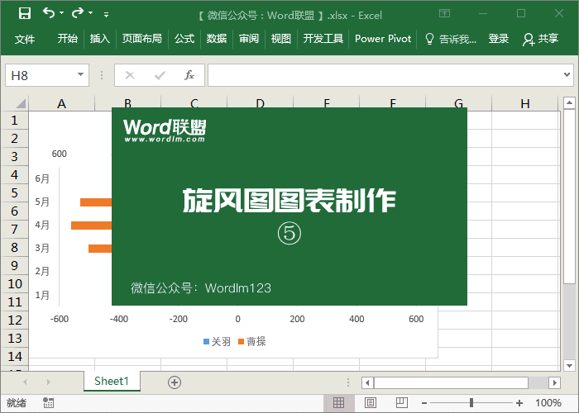Screen dimensions: 579x413
Task: Add a new sheet with plus icon
Action: point(174,382)
